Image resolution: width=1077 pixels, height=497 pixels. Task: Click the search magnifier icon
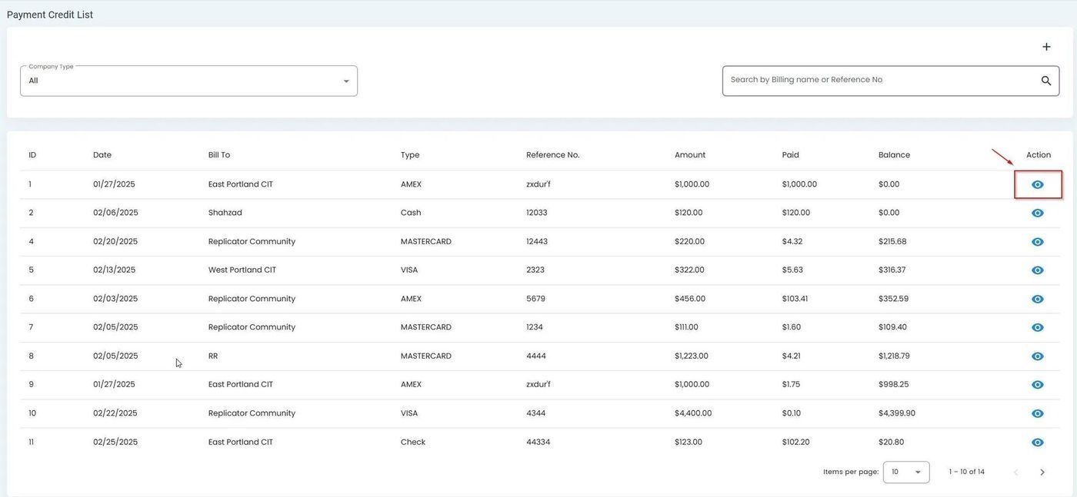pyautogui.click(x=1045, y=81)
